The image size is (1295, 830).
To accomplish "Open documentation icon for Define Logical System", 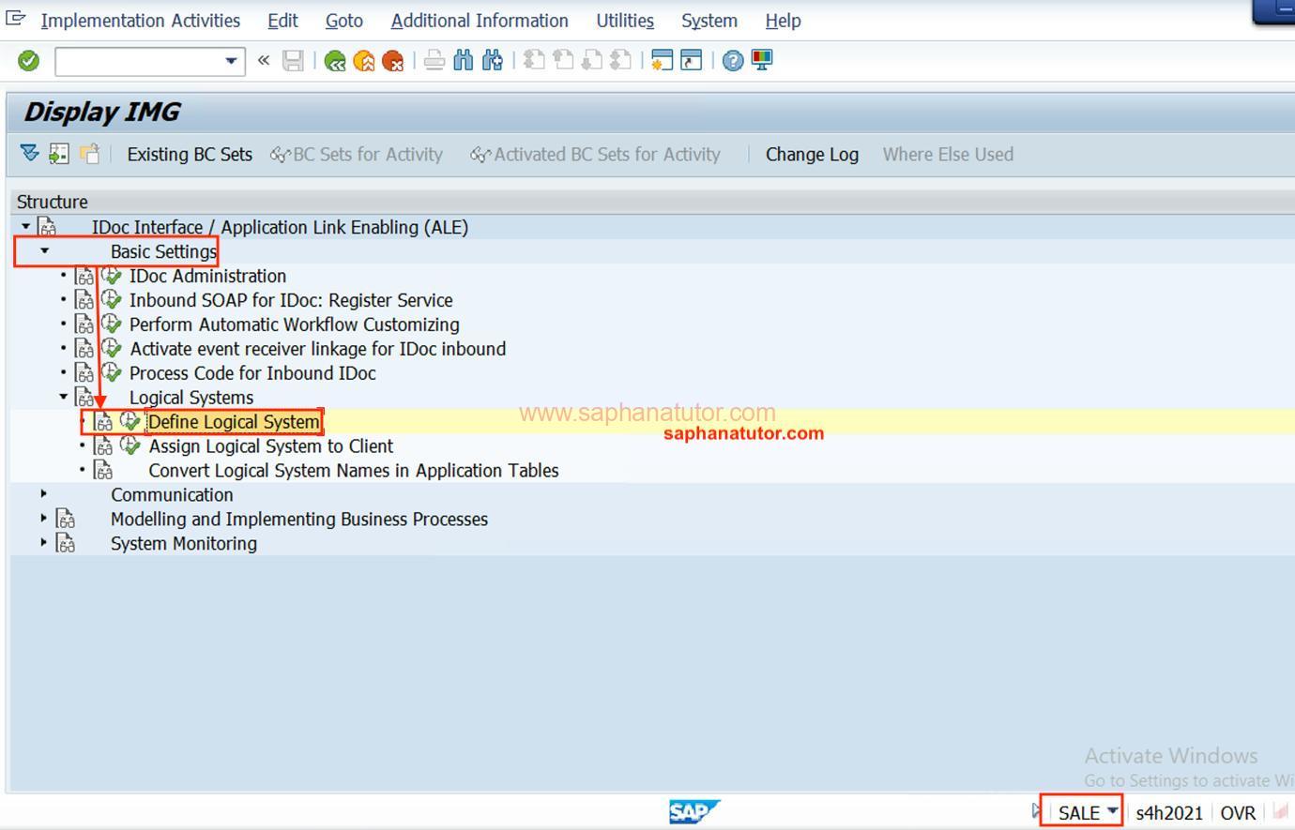I will (103, 422).
